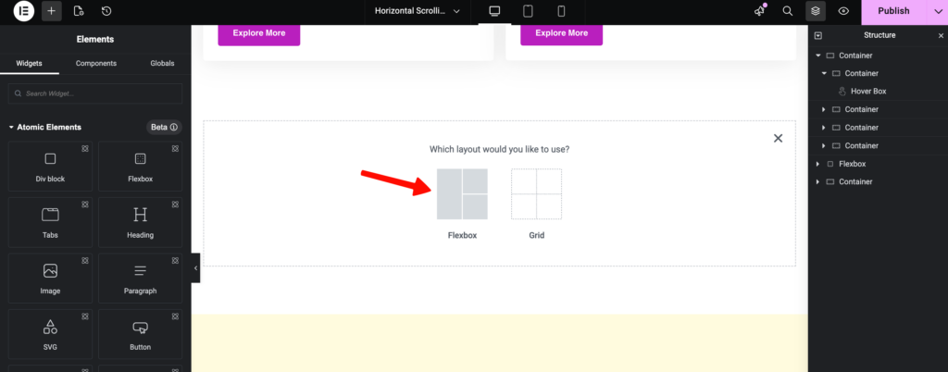Choose the Flexbox layout option
The image size is (948, 372).
click(x=462, y=193)
